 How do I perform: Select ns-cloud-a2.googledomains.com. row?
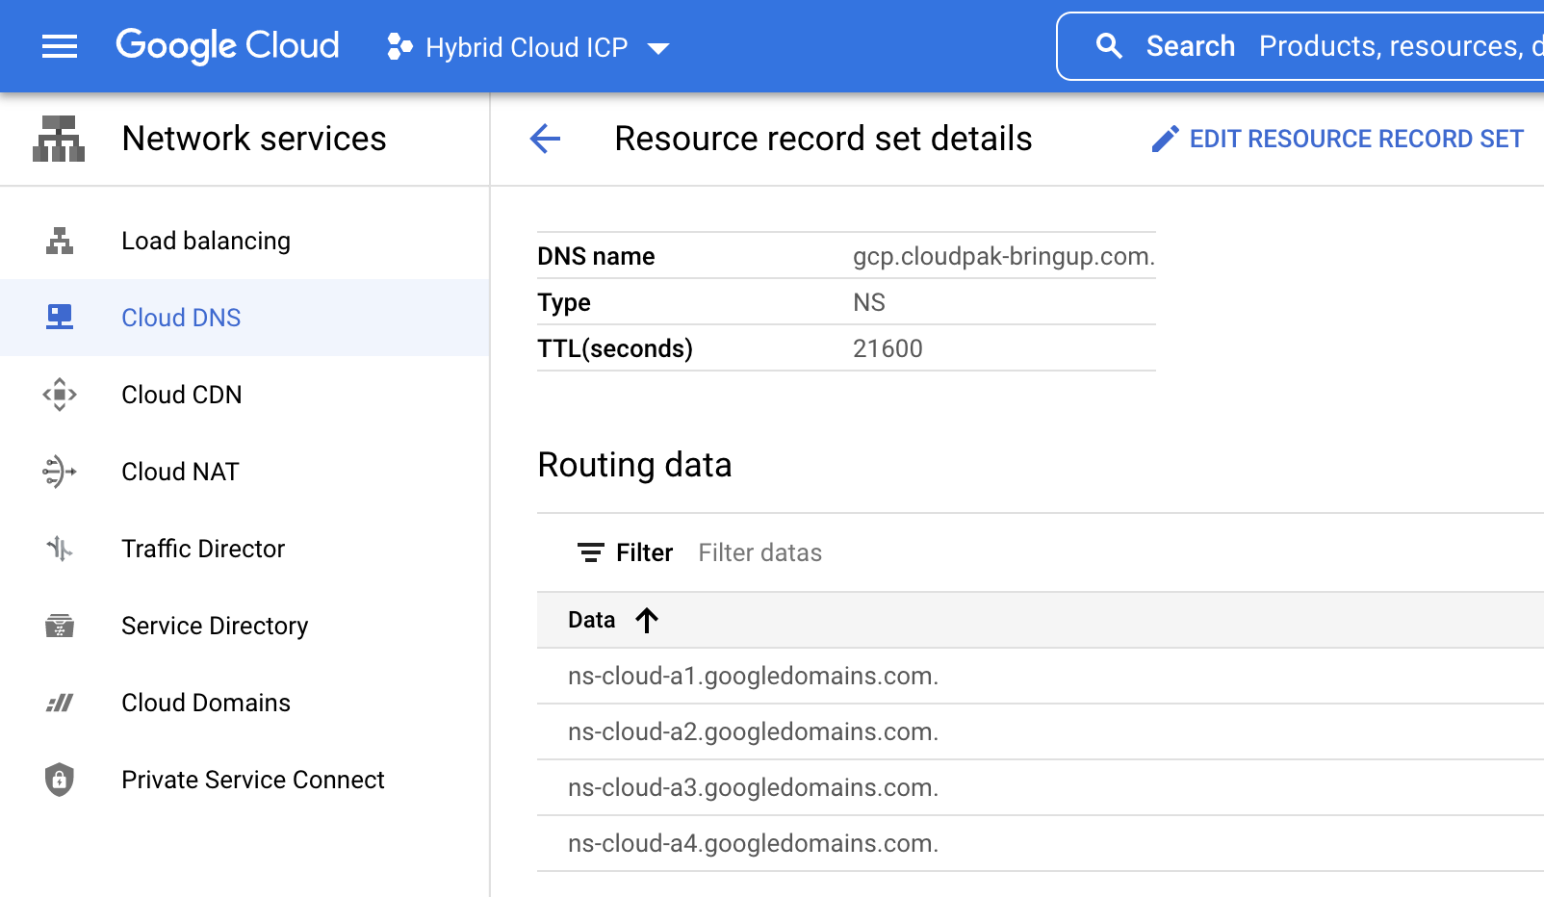coord(1041,731)
